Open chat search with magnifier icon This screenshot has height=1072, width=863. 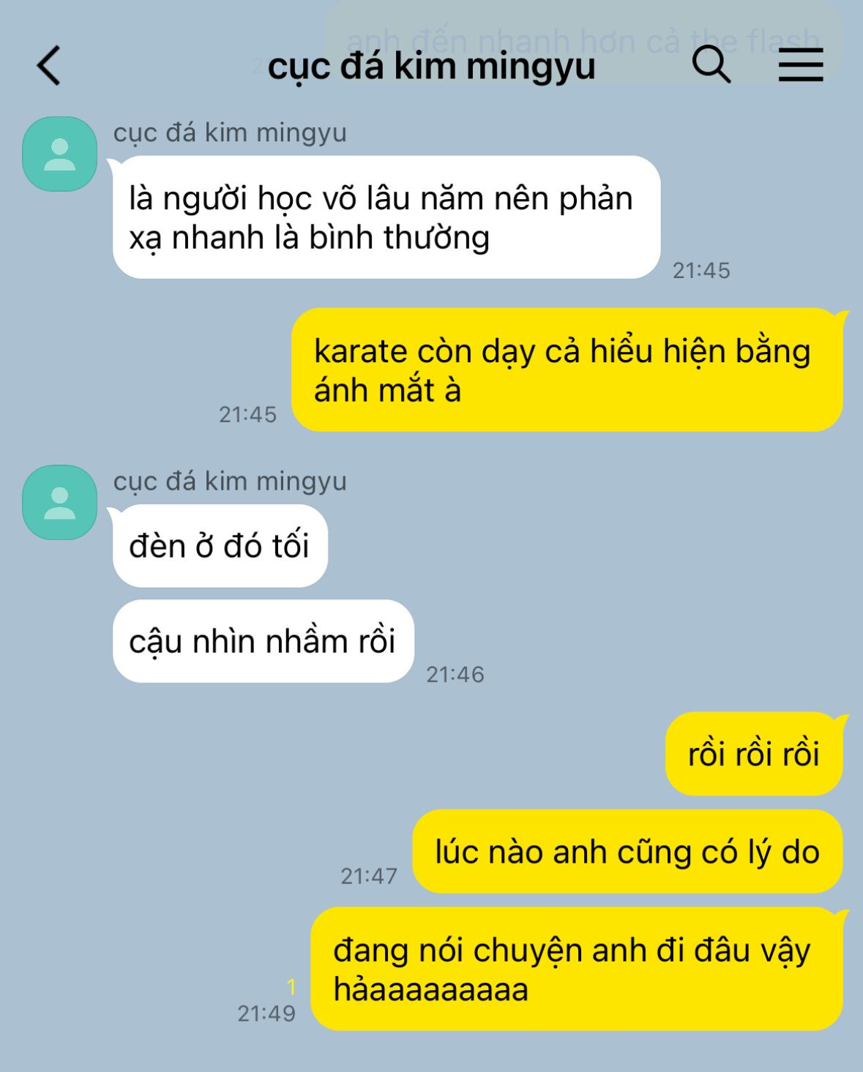click(x=711, y=64)
